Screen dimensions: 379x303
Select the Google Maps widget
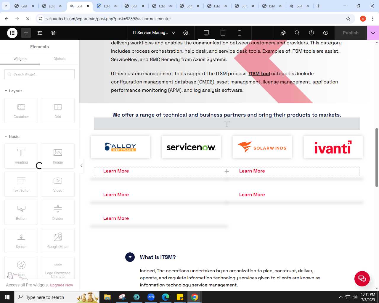click(x=58, y=240)
